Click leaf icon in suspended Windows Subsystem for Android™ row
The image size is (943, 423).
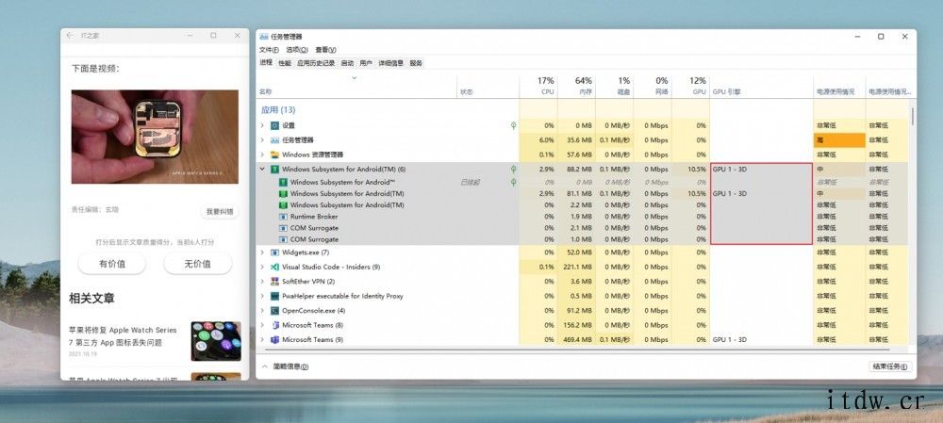[513, 182]
